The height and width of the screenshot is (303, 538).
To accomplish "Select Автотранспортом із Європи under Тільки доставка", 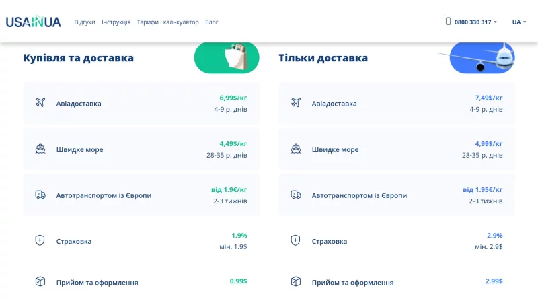I will [359, 195].
